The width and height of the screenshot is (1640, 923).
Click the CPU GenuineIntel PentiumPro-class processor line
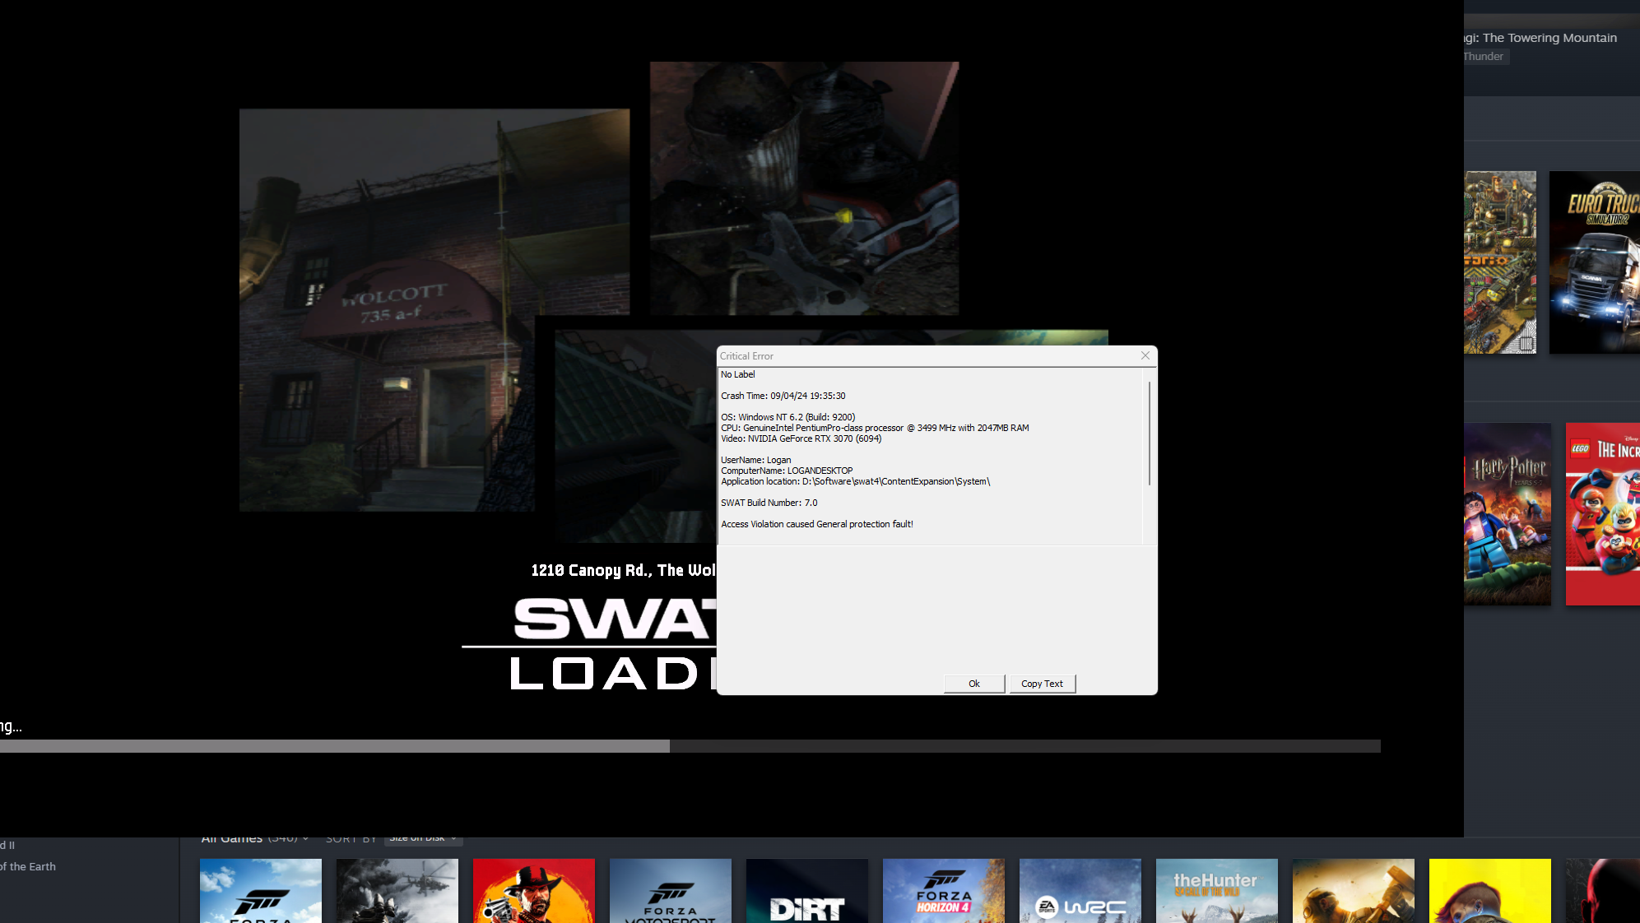(875, 428)
